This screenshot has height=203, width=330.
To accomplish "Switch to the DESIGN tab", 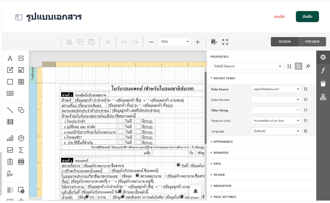I will coord(284,42).
